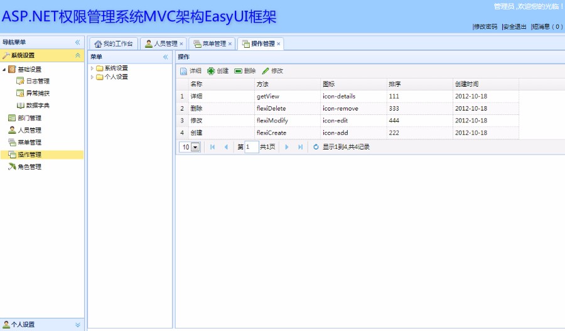Select the row with flexiCreate method
The width and height of the screenshot is (565, 331).
click(x=348, y=133)
